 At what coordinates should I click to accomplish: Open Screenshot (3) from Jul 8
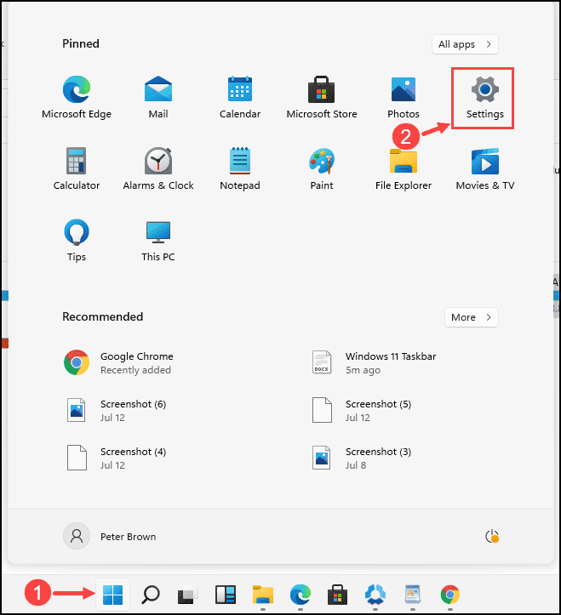pyautogui.click(x=361, y=458)
